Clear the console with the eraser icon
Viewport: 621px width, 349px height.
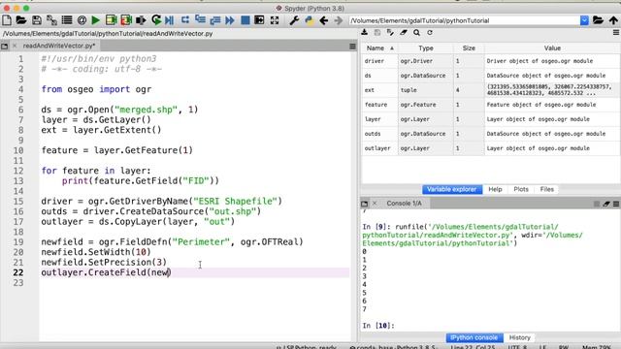coord(606,204)
